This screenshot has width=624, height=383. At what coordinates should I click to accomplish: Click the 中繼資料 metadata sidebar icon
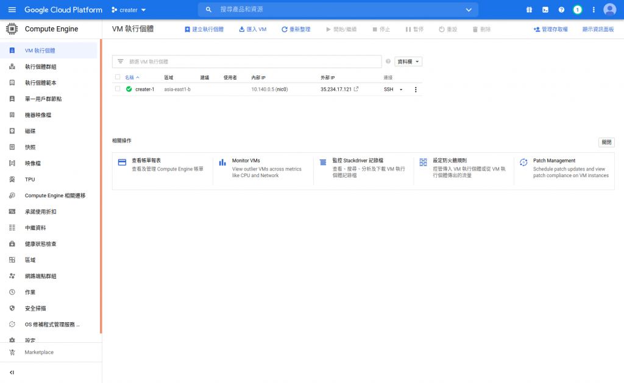coord(12,228)
